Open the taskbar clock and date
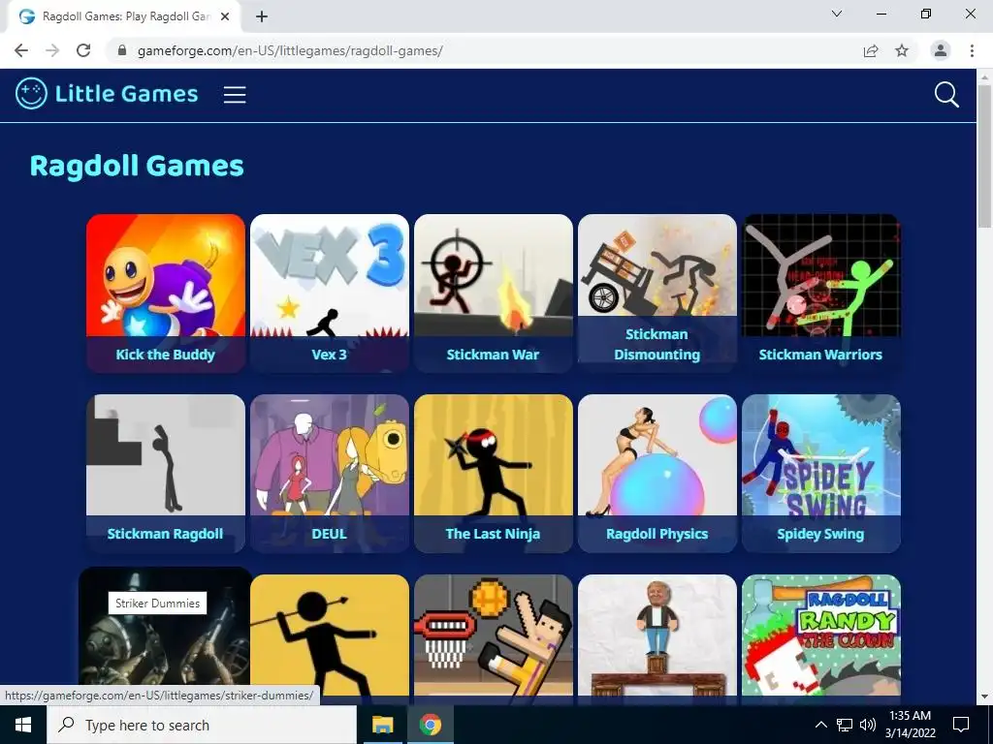This screenshot has height=744, width=993. pos(910,725)
